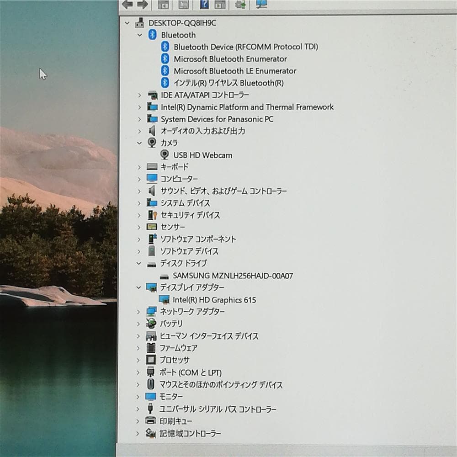Click the Microsoft Bluetooth Enumerator icon

click(x=165, y=58)
